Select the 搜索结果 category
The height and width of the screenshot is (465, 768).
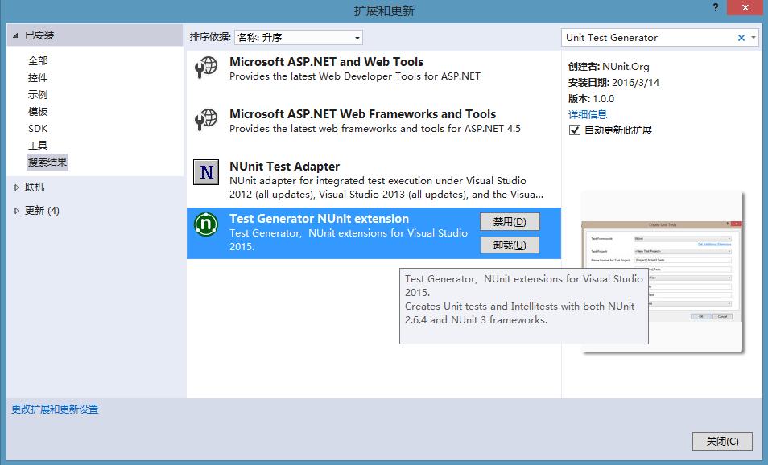coord(47,162)
